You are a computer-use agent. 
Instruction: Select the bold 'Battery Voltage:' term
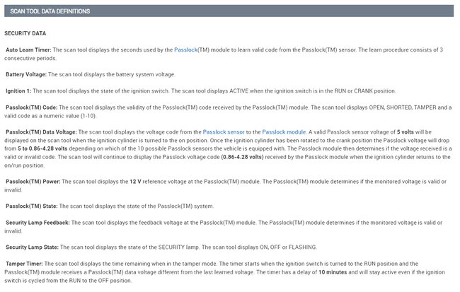point(26,74)
